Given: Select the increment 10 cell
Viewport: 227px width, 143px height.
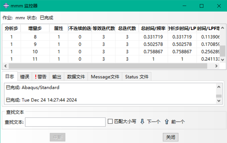Looking at the screenshot, I should 35,52.
